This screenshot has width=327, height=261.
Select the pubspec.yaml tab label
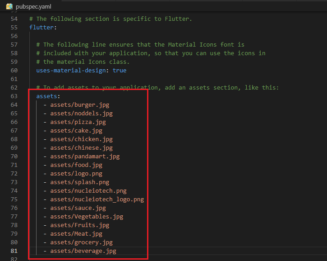click(x=33, y=7)
